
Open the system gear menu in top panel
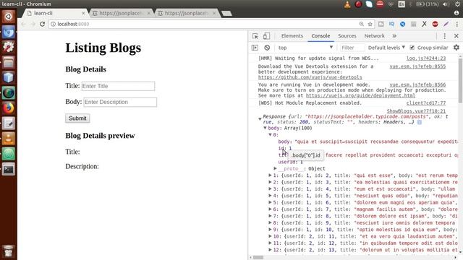click(457, 4)
